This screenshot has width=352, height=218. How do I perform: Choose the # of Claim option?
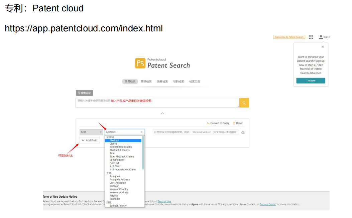[115, 166]
